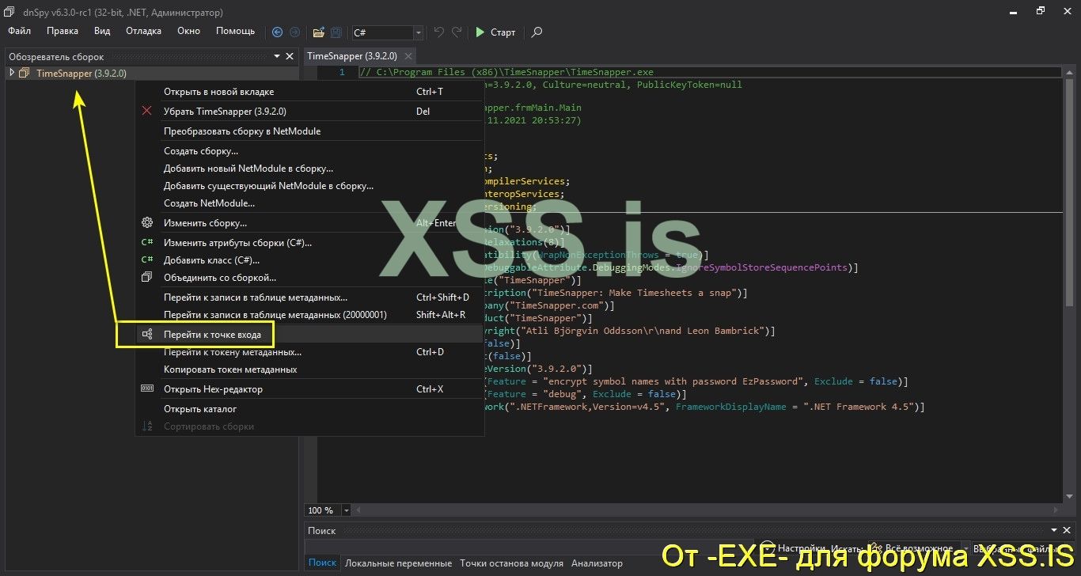Screen dimensions: 1081x576
Task: Open the Всё возможное search scope dropdown
Action: [x=966, y=548]
